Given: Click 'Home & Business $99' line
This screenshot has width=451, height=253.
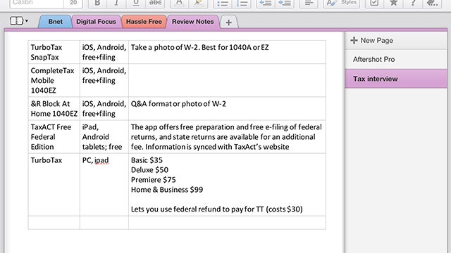Looking at the screenshot, I should click(x=167, y=190).
